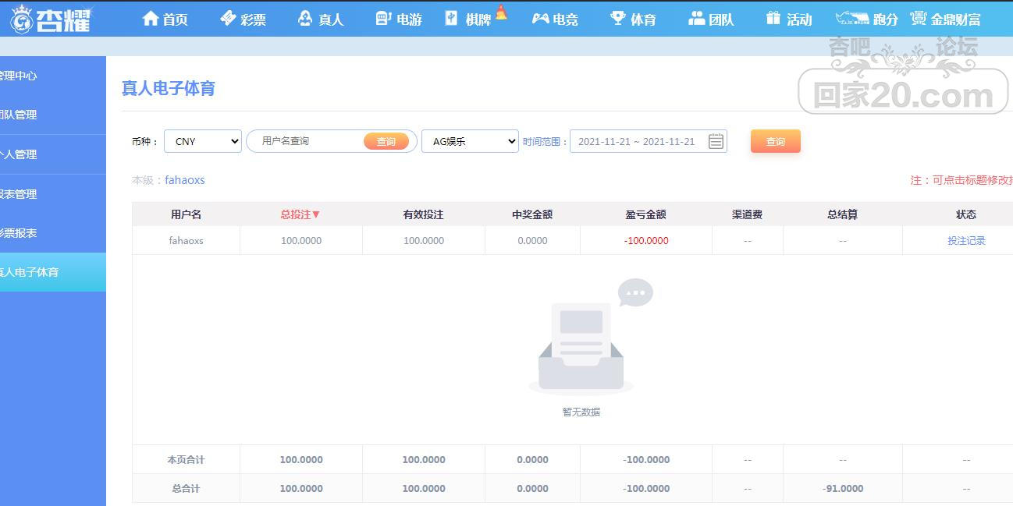
Task: Sort by the 有效投注 column header
Action: pos(424,214)
